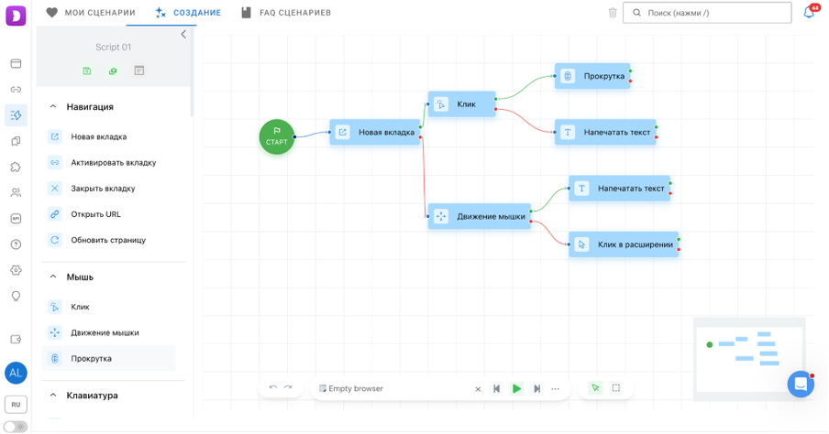
Task: Click the undo arrow in bottom toolbar
Action: (272, 388)
